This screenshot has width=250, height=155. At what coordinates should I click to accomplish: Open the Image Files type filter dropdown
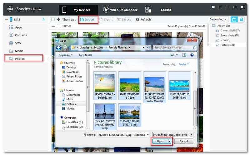[172, 134]
